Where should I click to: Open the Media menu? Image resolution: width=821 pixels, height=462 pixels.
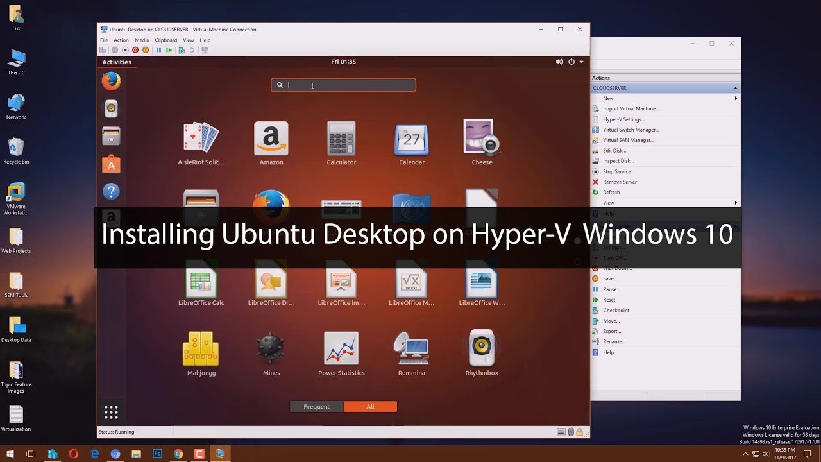click(142, 40)
